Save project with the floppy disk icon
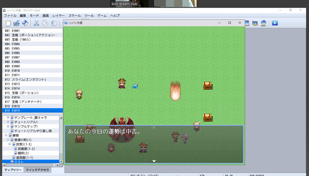The image size is (309, 176). 25,23
